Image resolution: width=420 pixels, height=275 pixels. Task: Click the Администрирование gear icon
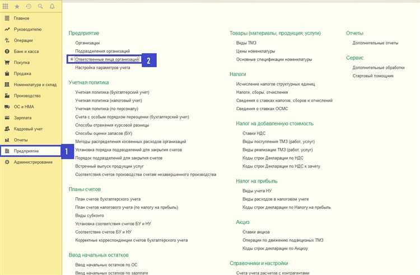coord(7,162)
